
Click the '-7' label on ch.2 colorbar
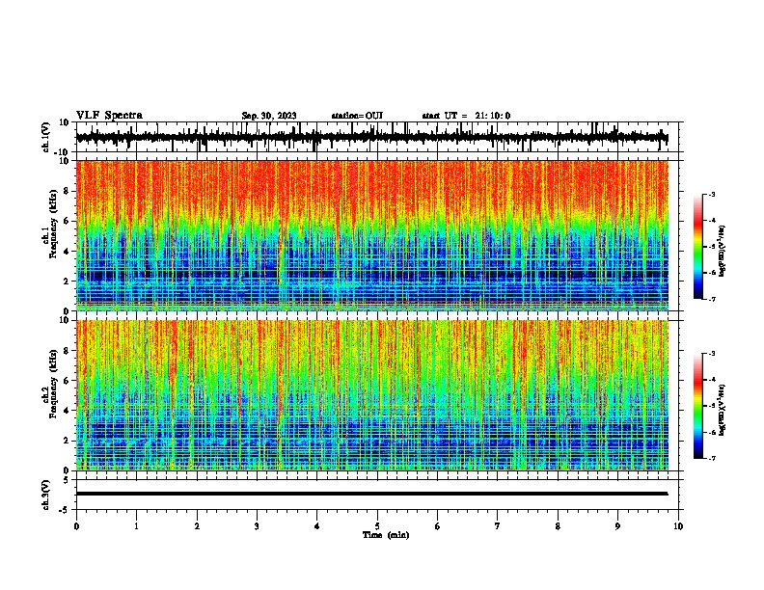pyautogui.click(x=711, y=458)
